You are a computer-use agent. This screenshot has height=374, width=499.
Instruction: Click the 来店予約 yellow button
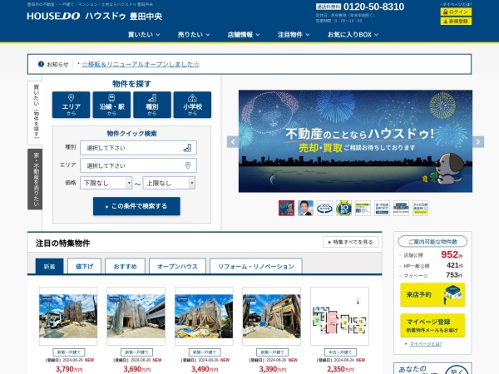pos(432,295)
